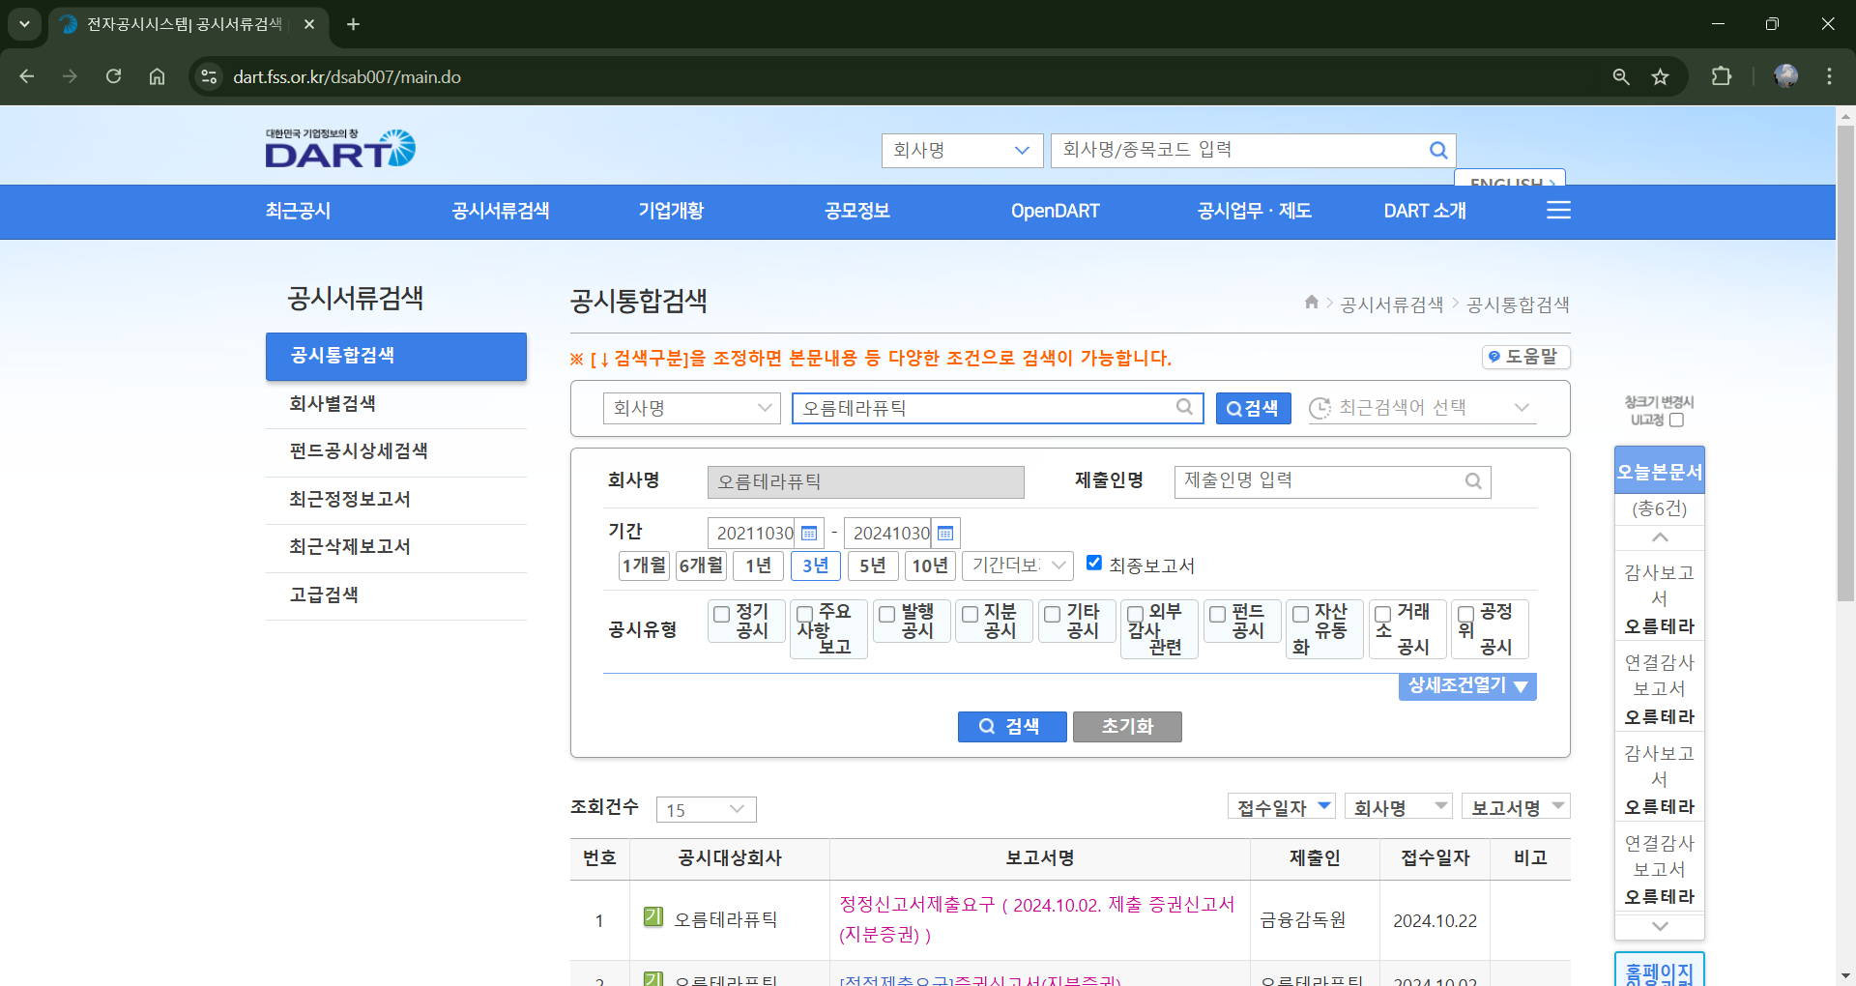The image size is (1856, 986).
Task: Check the 자산유동화 checkbox
Action: pos(1301,614)
